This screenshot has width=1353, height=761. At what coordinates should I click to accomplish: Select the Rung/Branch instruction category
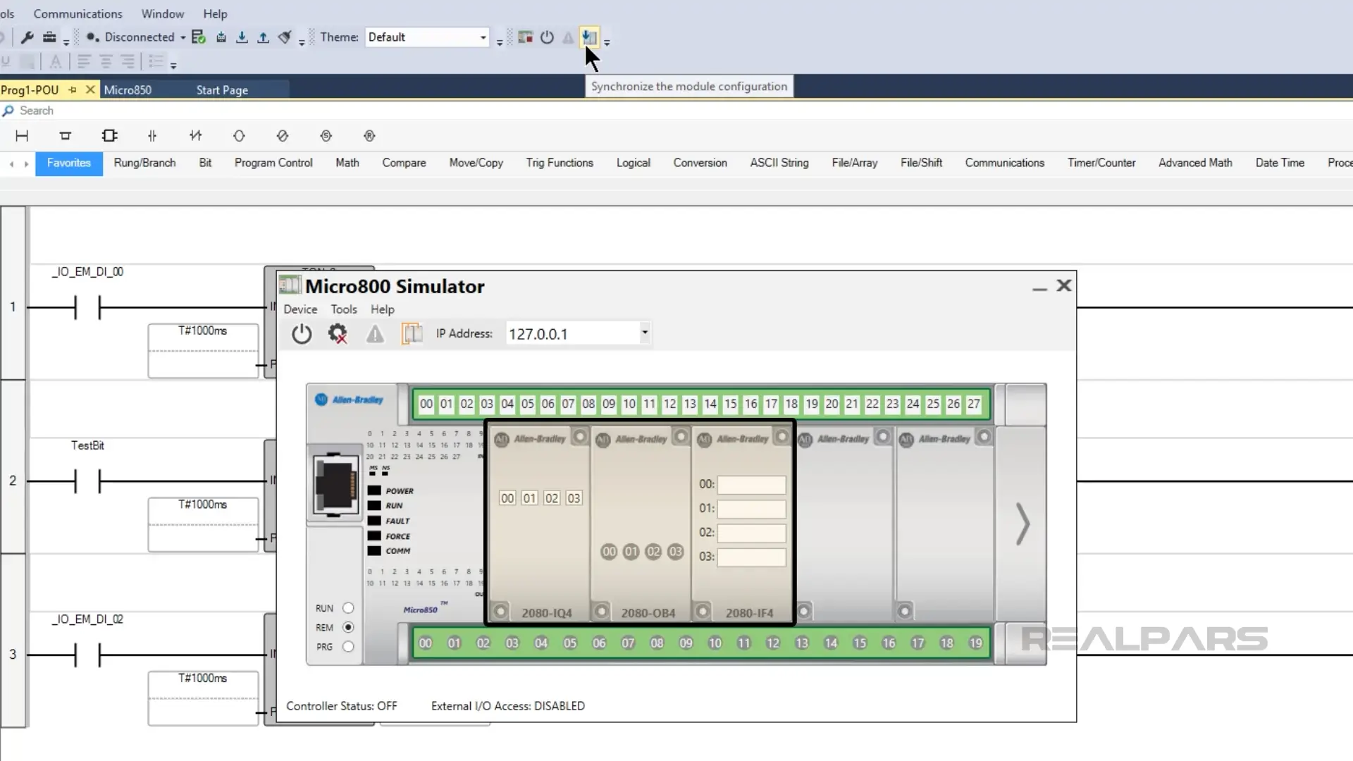coord(144,163)
